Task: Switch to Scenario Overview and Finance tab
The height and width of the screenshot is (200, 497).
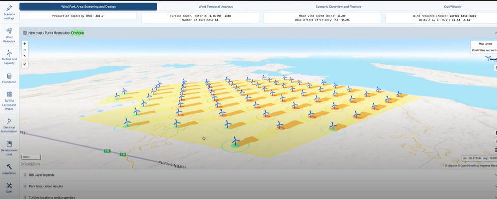Action: pyautogui.click(x=338, y=6)
